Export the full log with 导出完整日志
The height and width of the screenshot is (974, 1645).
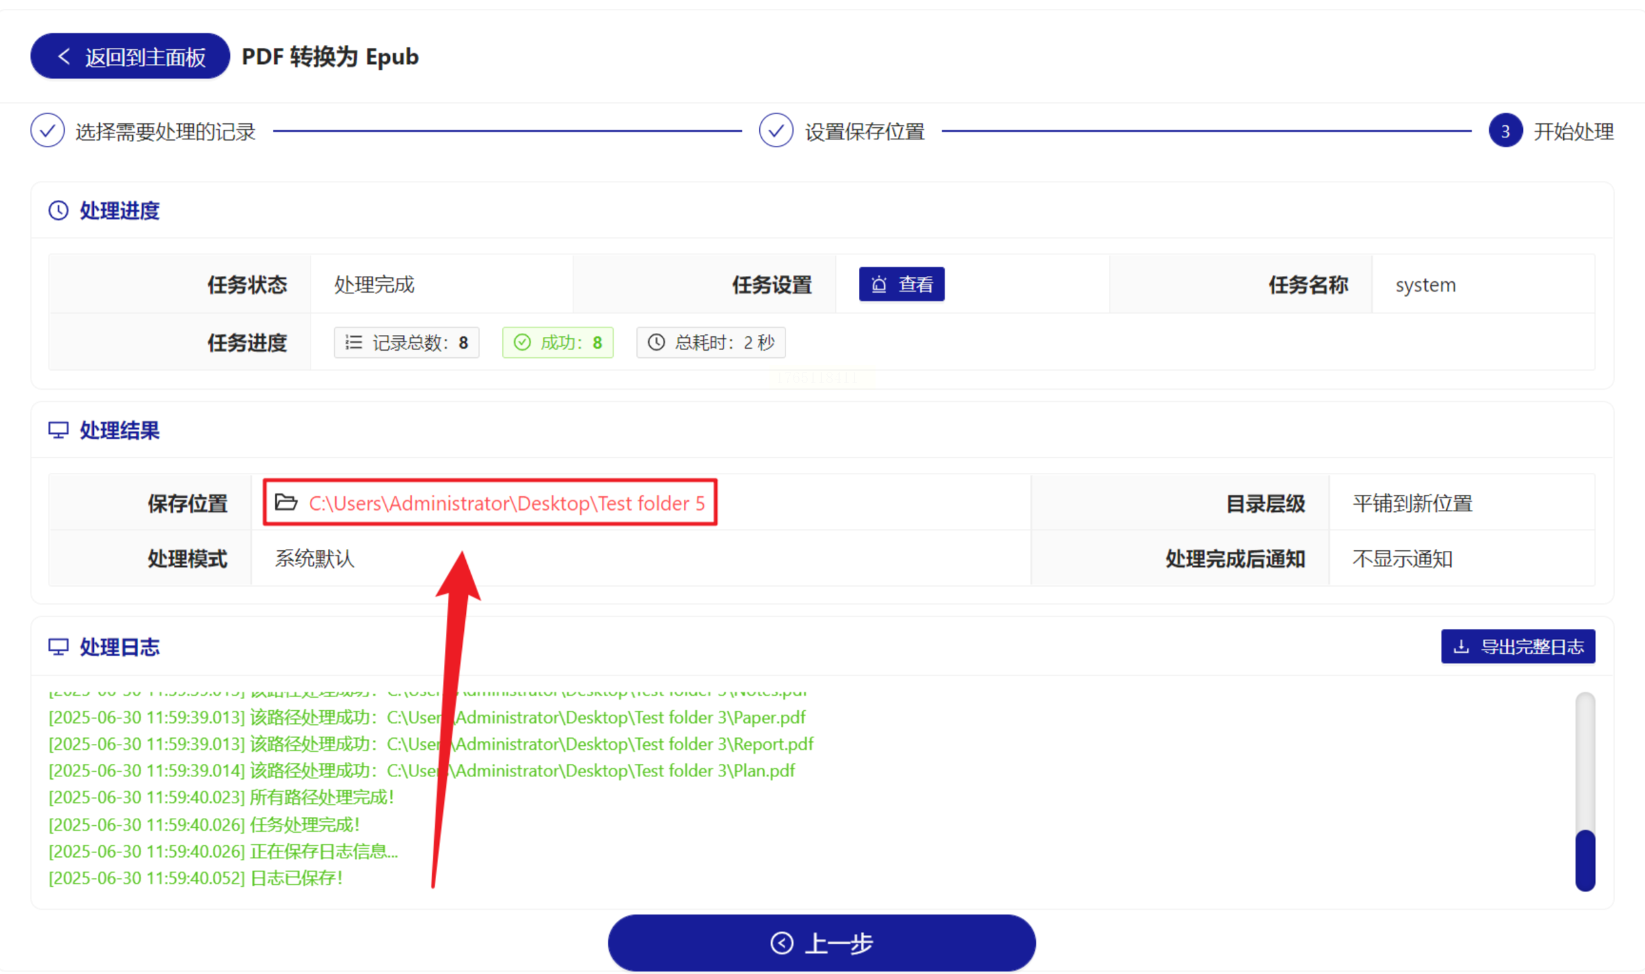click(x=1518, y=647)
